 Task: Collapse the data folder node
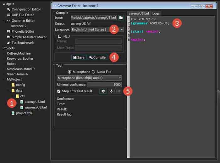click(8, 90)
